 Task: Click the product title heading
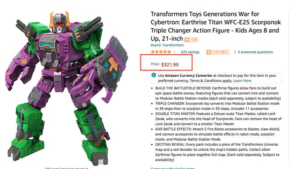[x=216, y=26]
